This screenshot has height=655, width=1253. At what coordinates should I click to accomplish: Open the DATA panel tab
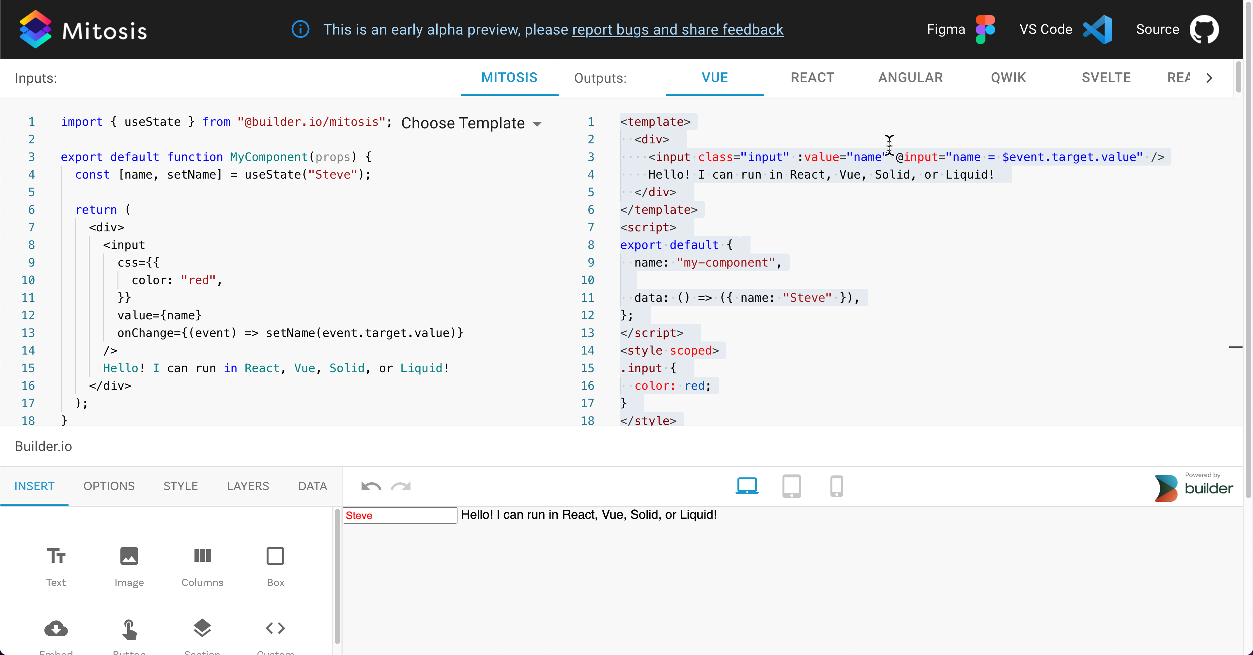[x=312, y=487]
